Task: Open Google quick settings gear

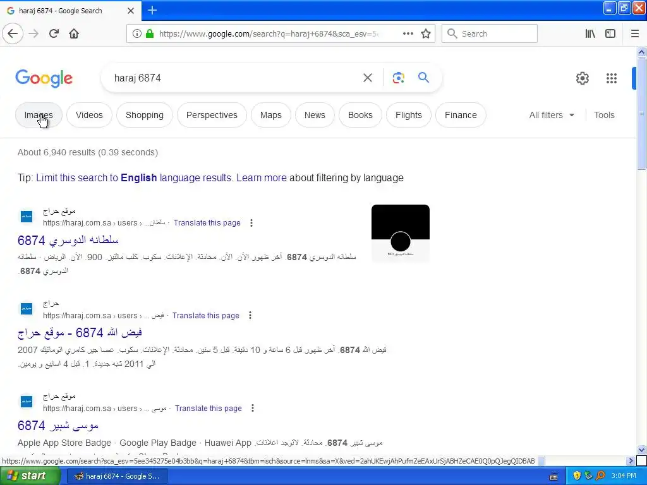Action: (x=582, y=78)
